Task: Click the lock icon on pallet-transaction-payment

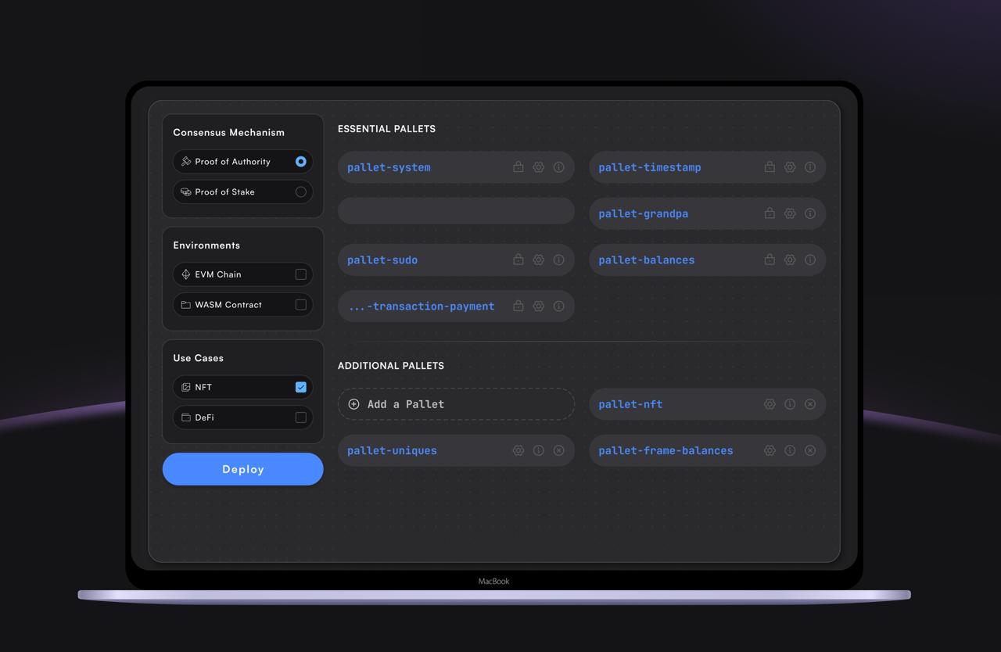Action: [518, 306]
